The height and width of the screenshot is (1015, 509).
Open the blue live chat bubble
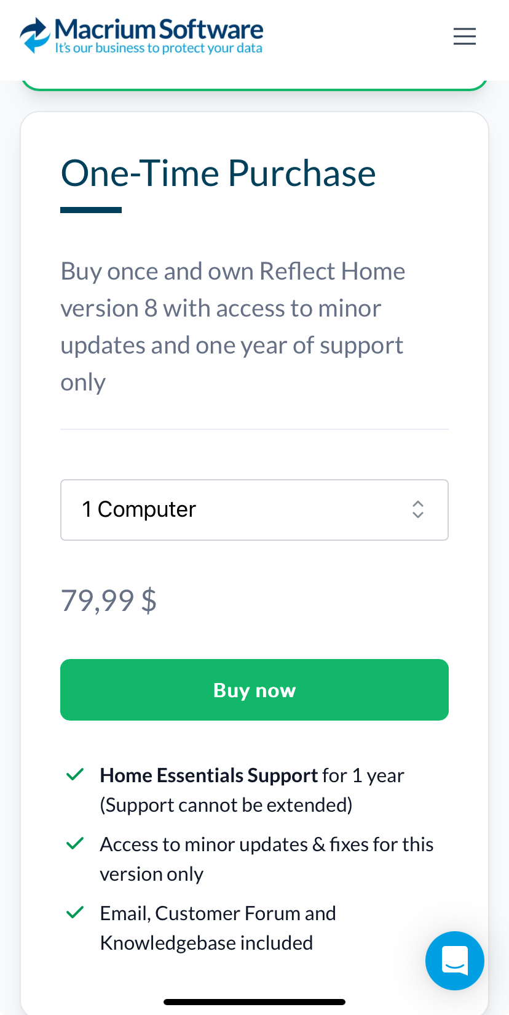[x=455, y=961]
